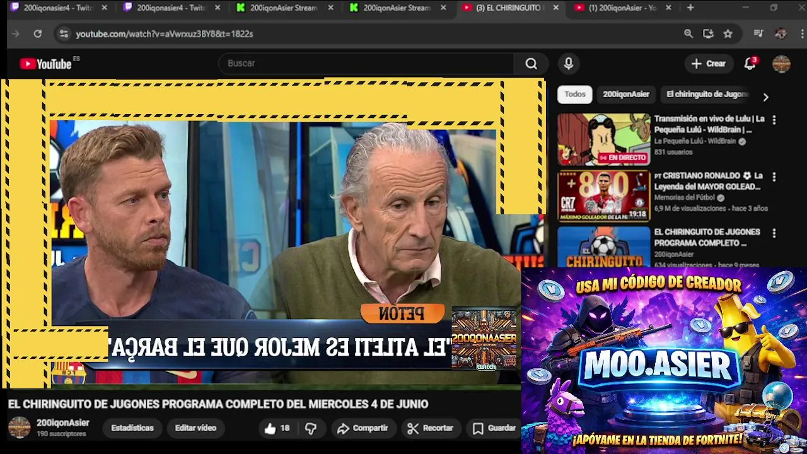Click the YouTube search magnifier button
Viewport: 807px width, 454px height.
[x=531, y=64]
